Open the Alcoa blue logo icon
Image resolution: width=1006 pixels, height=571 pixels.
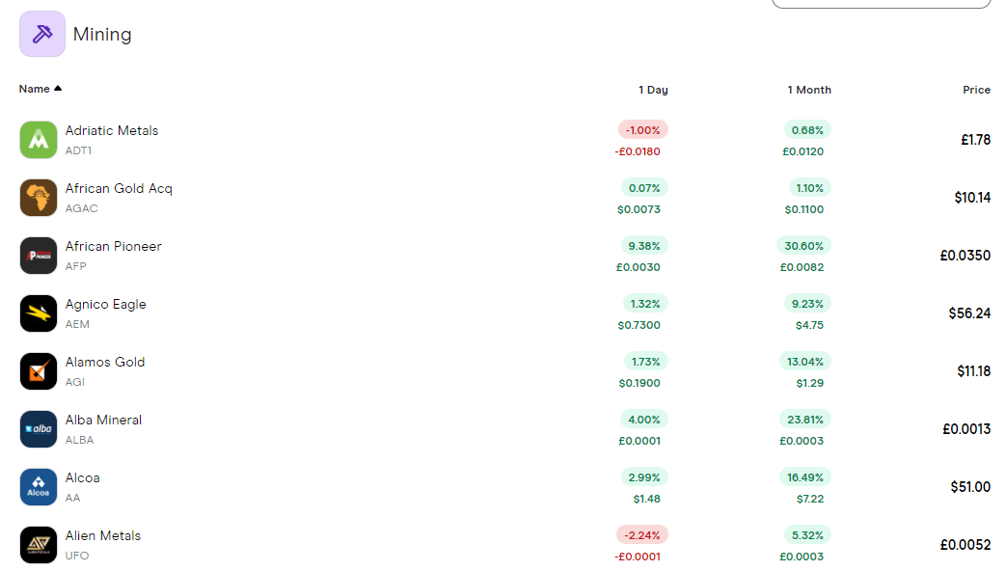[39, 487]
